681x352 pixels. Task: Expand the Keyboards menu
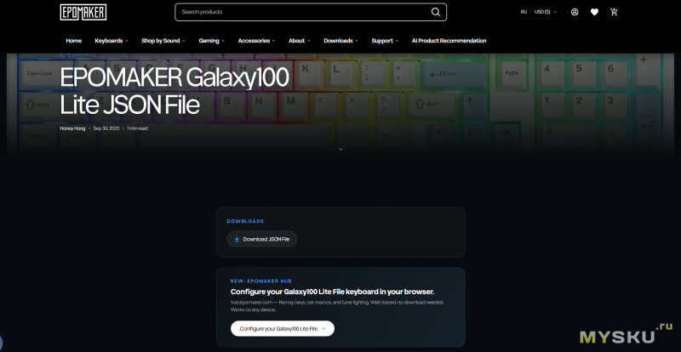coord(112,41)
